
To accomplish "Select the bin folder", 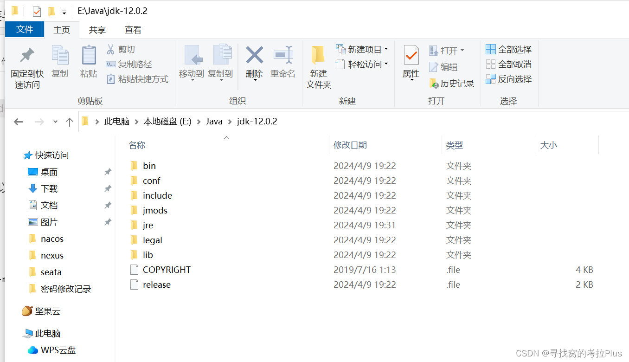I will [149, 166].
